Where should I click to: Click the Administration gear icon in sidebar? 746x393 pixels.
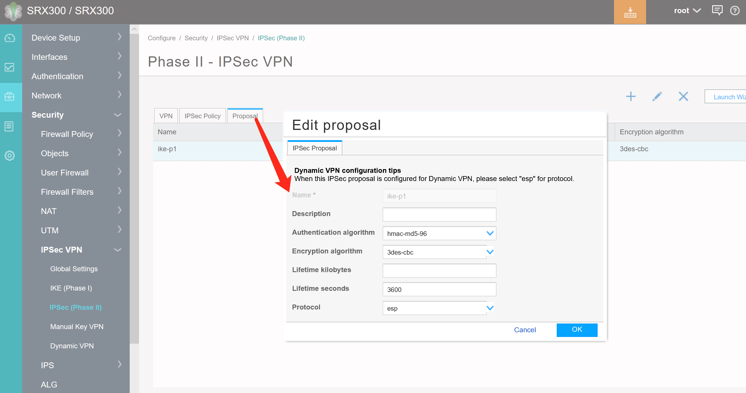coord(10,156)
